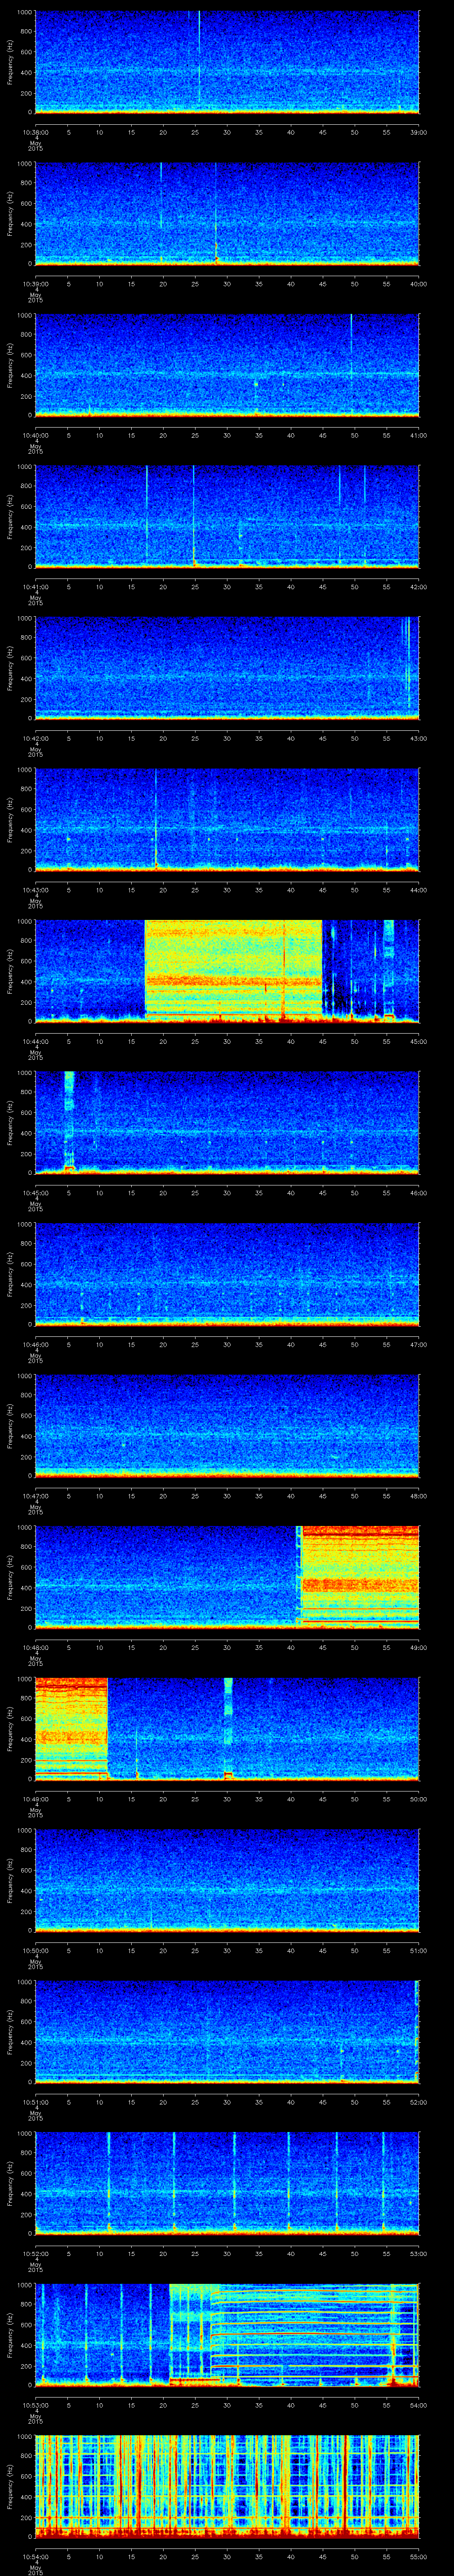This screenshot has height=2576, width=454.
Task: Select the spectrogram panel starting at 10:47:00
Action: [x=227, y=1425]
